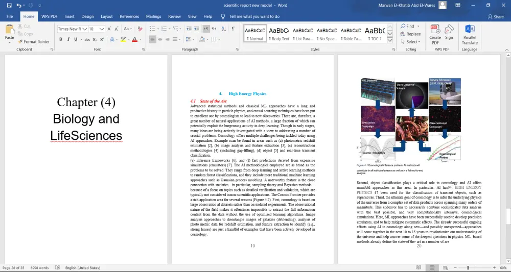Sort the selected text
The height and width of the screenshot is (272, 511).
pos(224,29)
